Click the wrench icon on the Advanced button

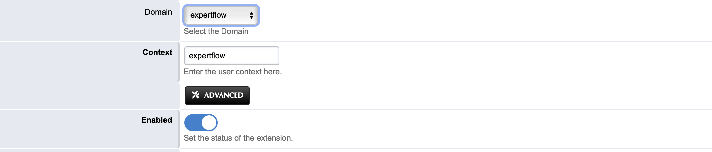click(x=195, y=95)
